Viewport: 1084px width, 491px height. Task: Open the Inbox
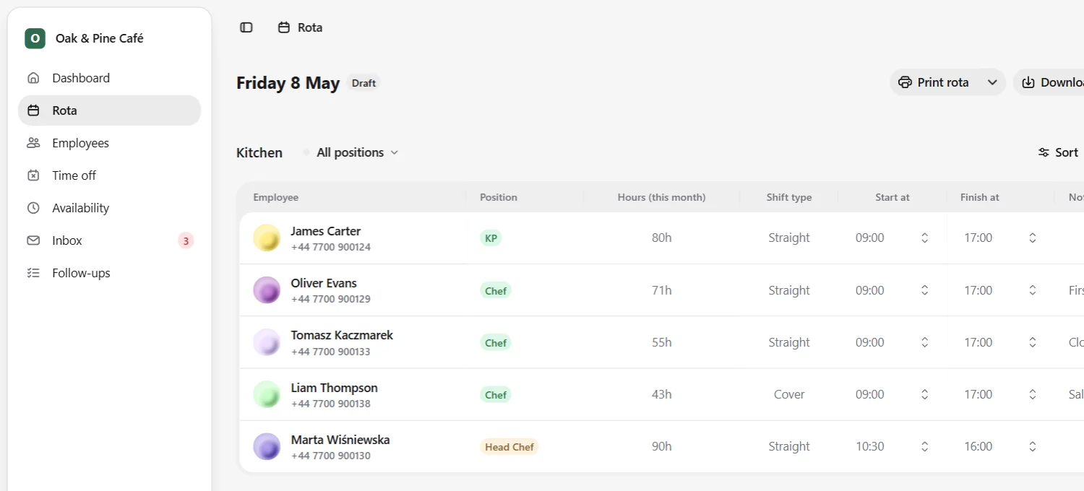click(109, 240)
